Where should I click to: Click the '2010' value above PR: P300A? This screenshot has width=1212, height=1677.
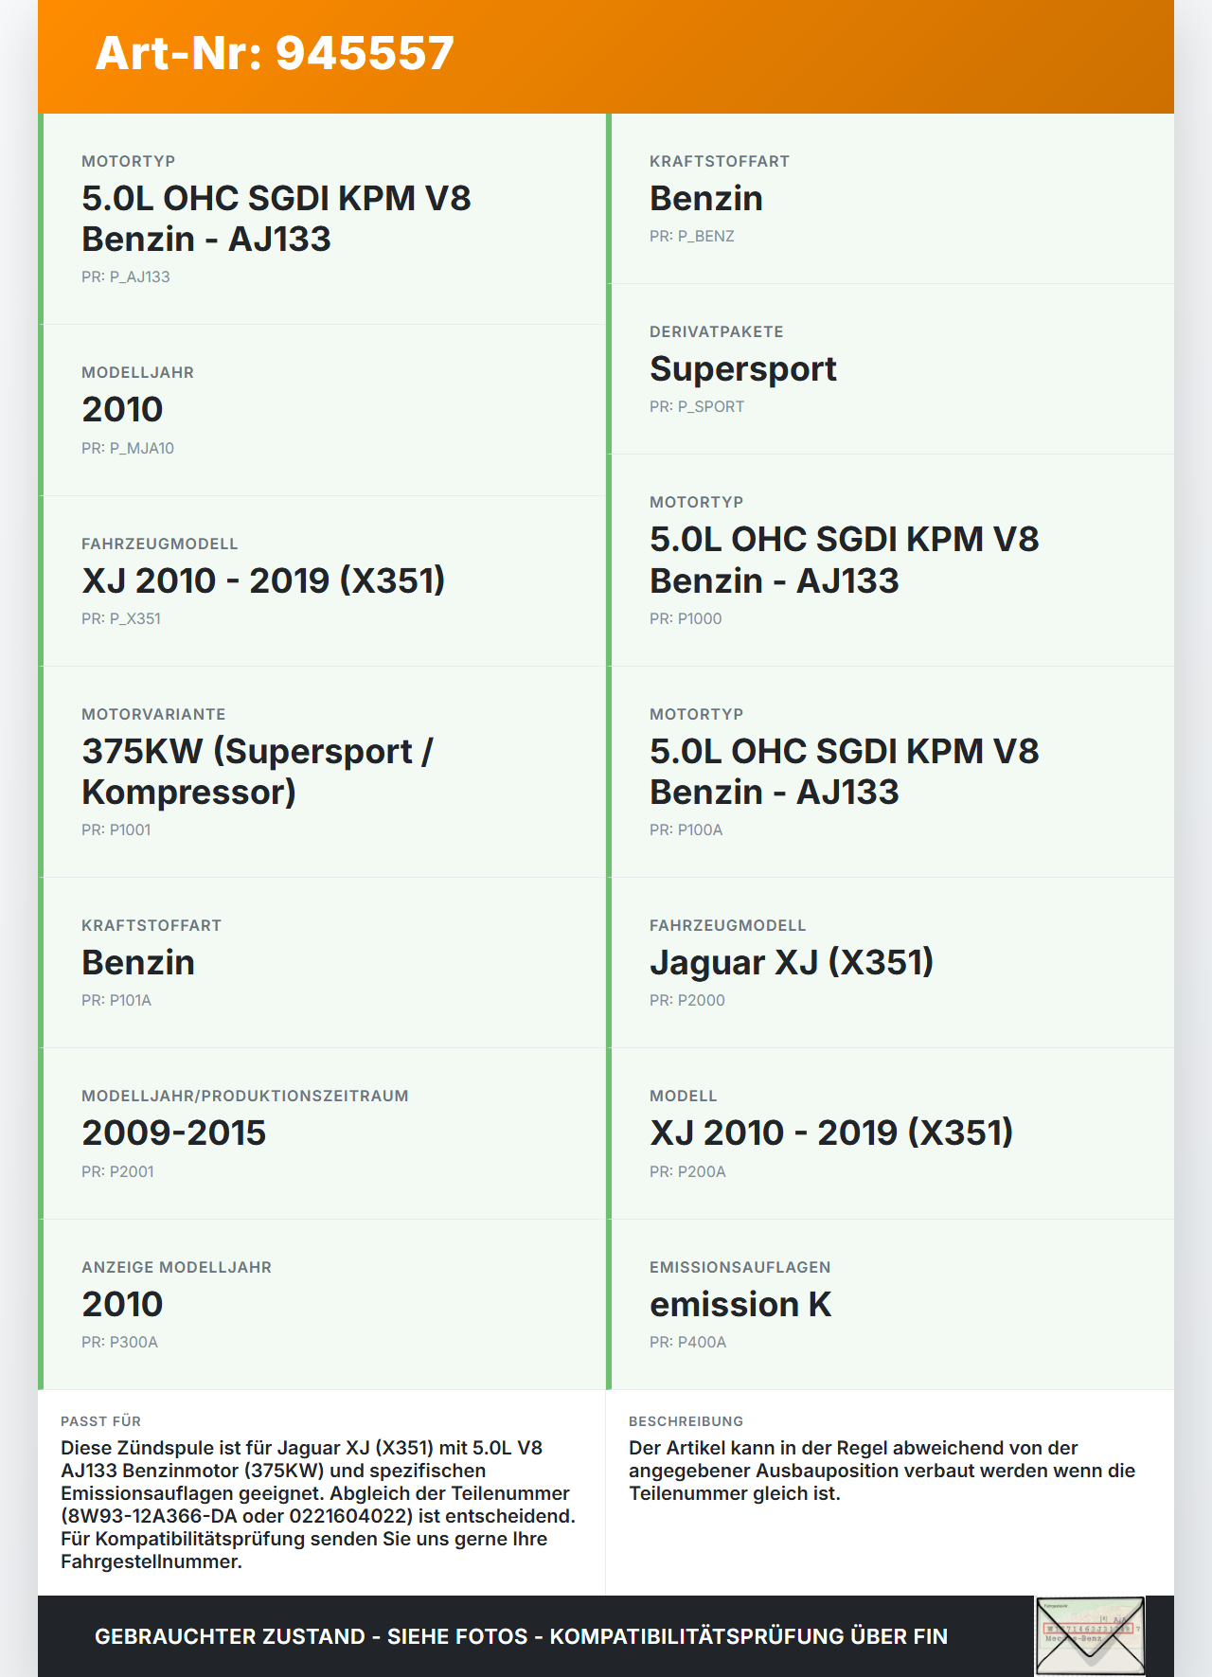[122, 1305]
